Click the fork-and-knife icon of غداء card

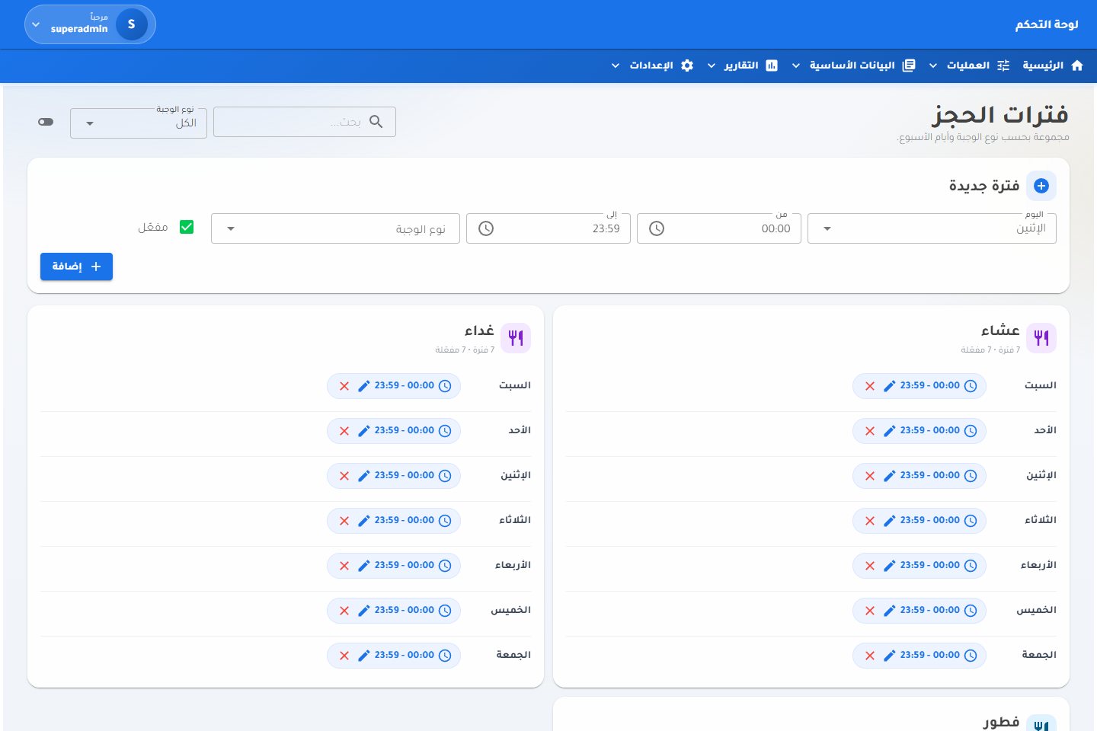[516, 338]
